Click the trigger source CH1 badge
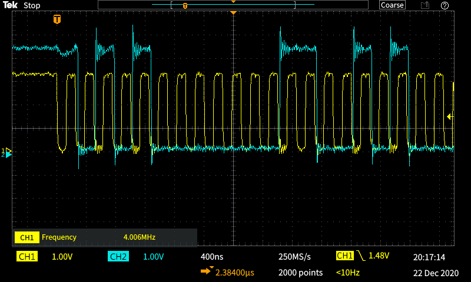The image size is (471, 282). 344,256
